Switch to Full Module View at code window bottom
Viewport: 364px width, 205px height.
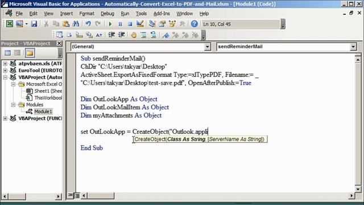(77, 196)
